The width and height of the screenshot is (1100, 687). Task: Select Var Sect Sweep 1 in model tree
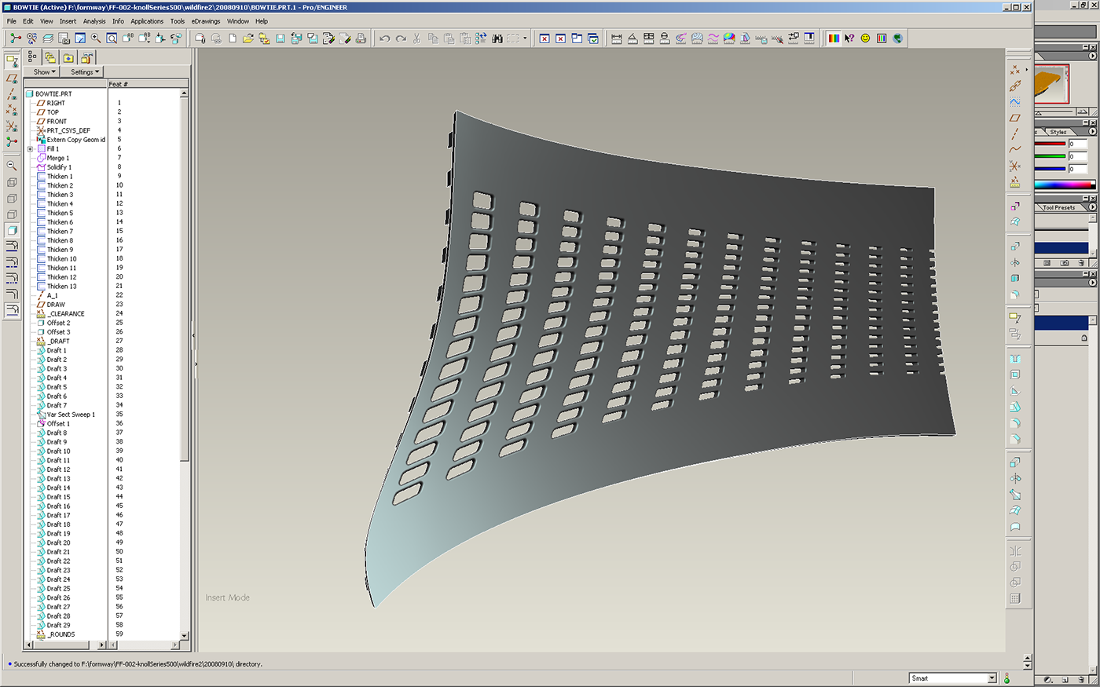(70, 415)
